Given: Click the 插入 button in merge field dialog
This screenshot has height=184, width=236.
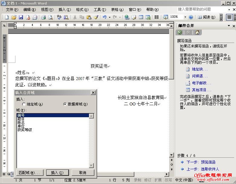Looking at the screenshot, I should [57, 173].
